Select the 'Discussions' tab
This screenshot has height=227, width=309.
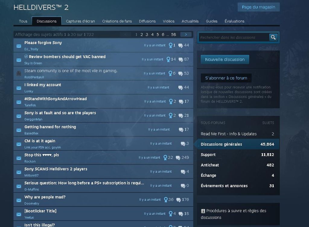tap(46, 21)
